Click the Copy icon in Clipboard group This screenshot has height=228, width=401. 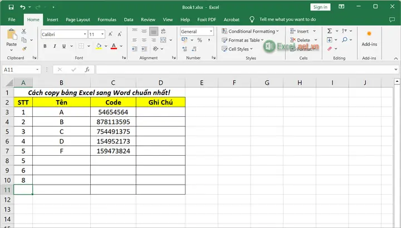pos(24,40)
